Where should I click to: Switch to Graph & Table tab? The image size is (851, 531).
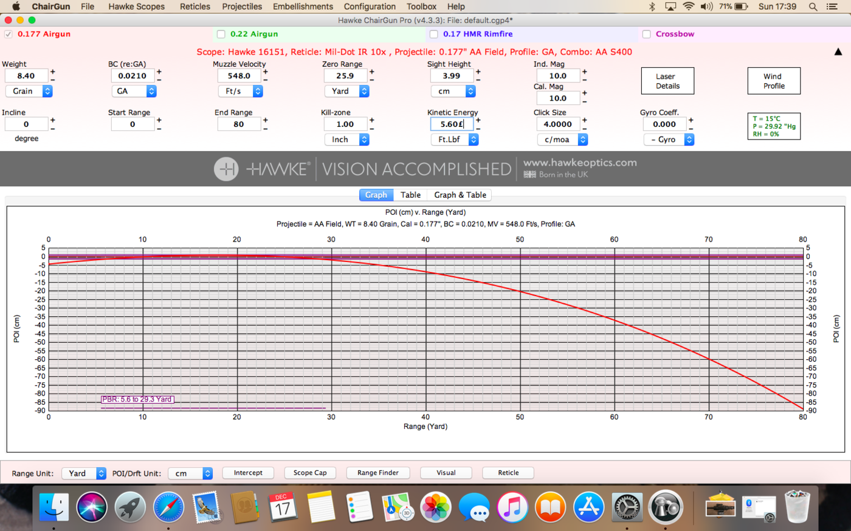[x=460, y=195]
